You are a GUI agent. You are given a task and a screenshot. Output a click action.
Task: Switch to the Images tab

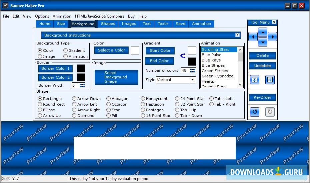coord(129,24)
